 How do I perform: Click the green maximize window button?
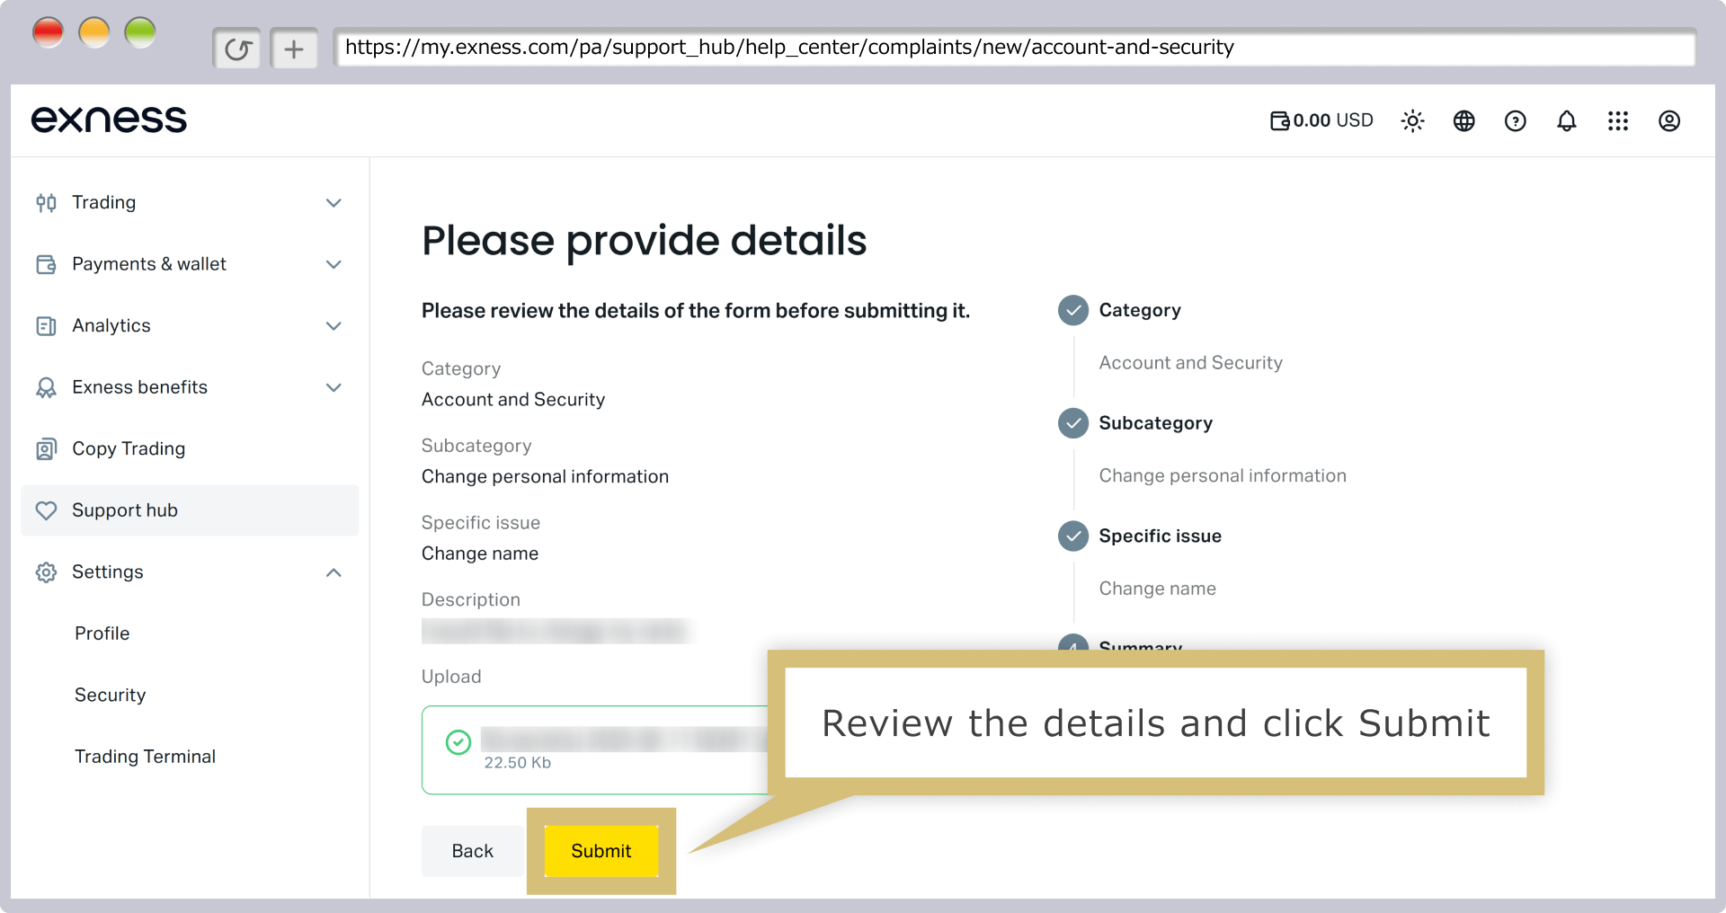[x=140, y=33]
